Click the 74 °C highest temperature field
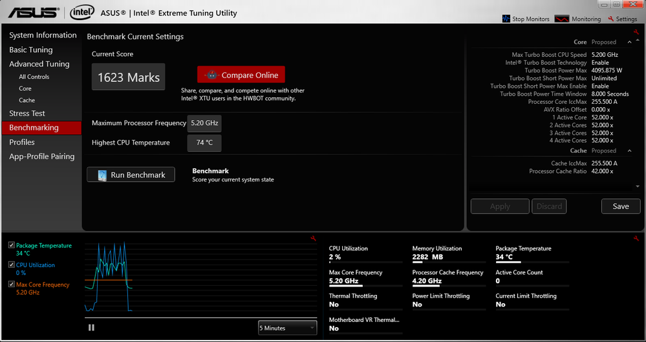Viewport: 646px width, 342px height. 204,143
